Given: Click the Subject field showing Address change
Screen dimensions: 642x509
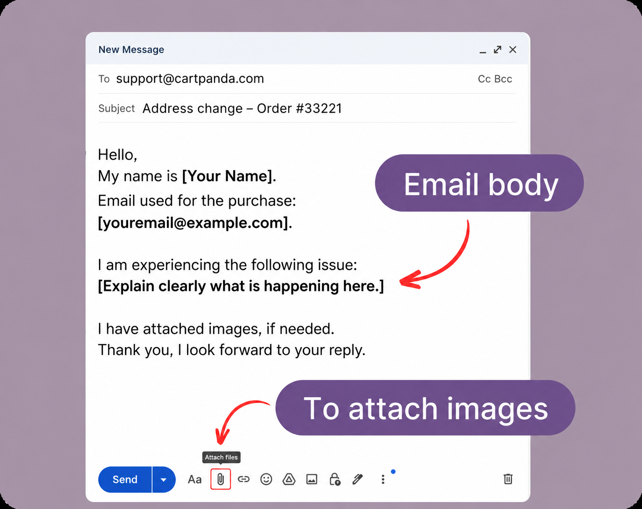Looking at the screenshot, I should click(307, 108).
